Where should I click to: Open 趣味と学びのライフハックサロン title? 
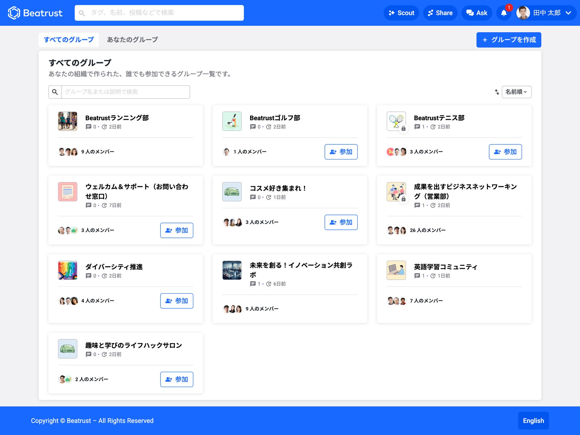(134, 345)
